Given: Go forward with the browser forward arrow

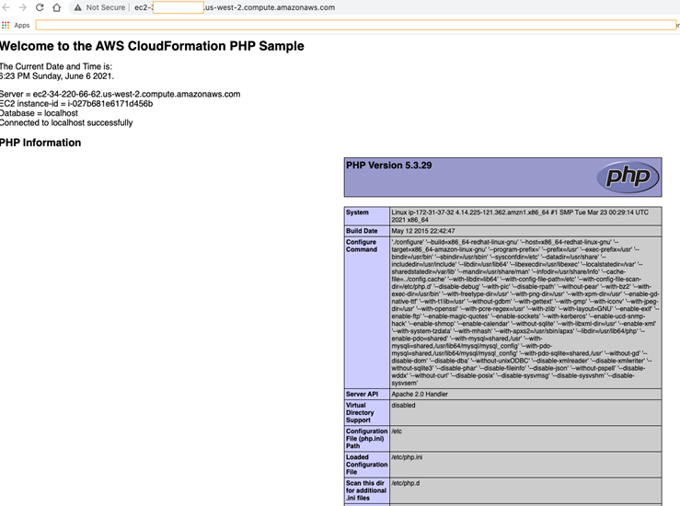Looking at the screenshot, I should click(23, 7).
